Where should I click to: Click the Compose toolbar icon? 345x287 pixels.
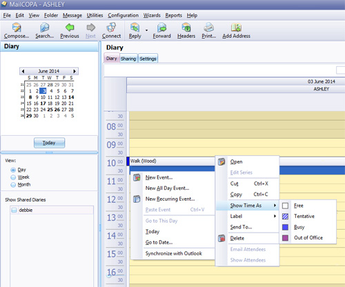coord(17,28)
